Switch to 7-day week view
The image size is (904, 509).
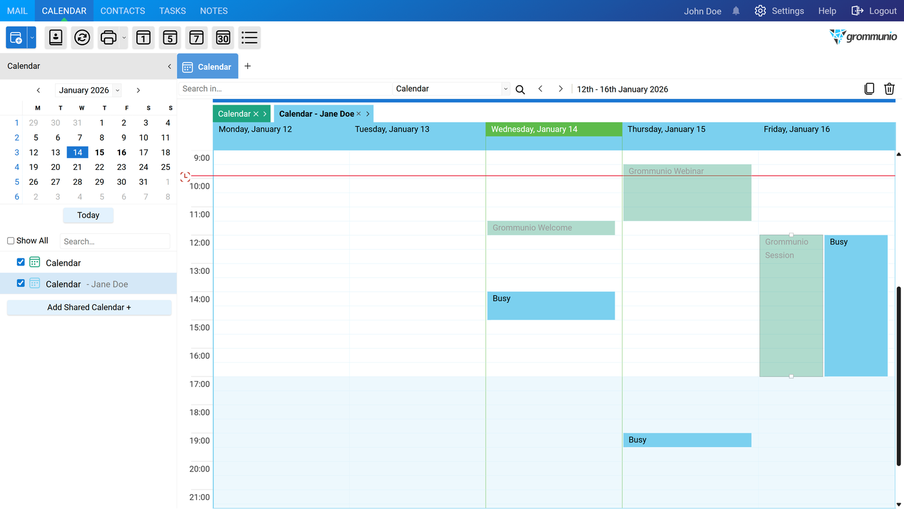pyautogui.click(x=196, y=38)
